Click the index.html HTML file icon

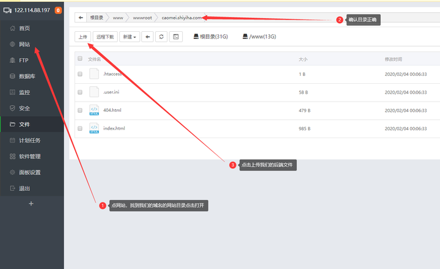click(94, 128)
